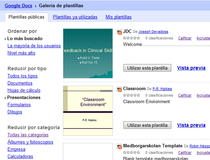Select the Presentaciones type filter
The width and height of the screenshot is (210, 160).
point(24,98)
